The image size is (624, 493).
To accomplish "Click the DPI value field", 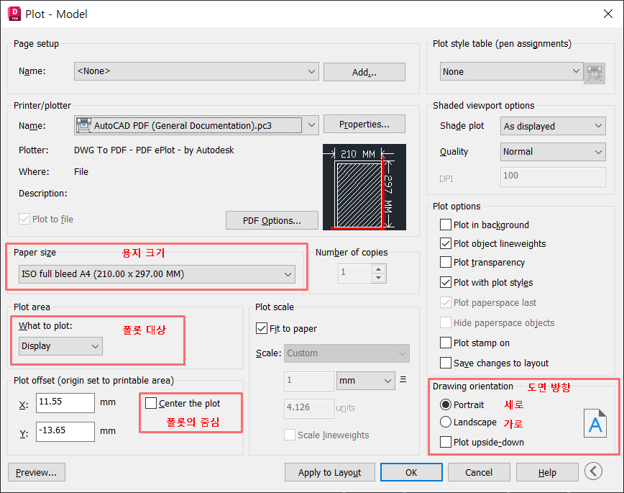I will tap(553, 176).
